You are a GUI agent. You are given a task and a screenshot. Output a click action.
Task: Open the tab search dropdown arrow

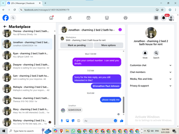pyautogui.click(x=3, y=3)
